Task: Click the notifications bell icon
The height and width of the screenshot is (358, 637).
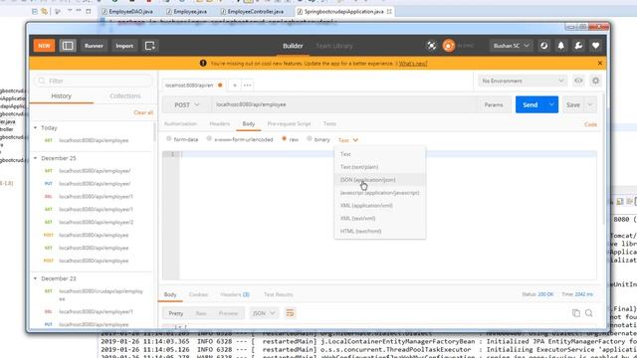Action: click(561, 46)
